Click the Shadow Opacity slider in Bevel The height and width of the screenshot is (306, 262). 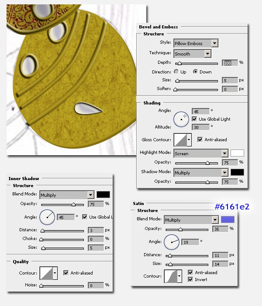(196, 182)
